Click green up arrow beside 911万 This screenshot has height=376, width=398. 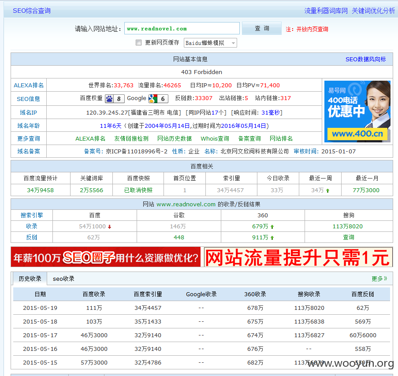pos(272,238)
